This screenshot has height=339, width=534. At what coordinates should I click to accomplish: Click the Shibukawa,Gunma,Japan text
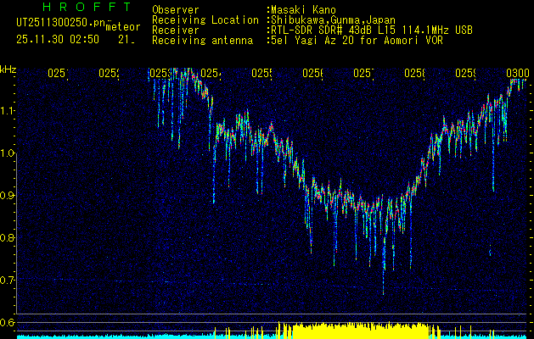click(x=333, y=20)
